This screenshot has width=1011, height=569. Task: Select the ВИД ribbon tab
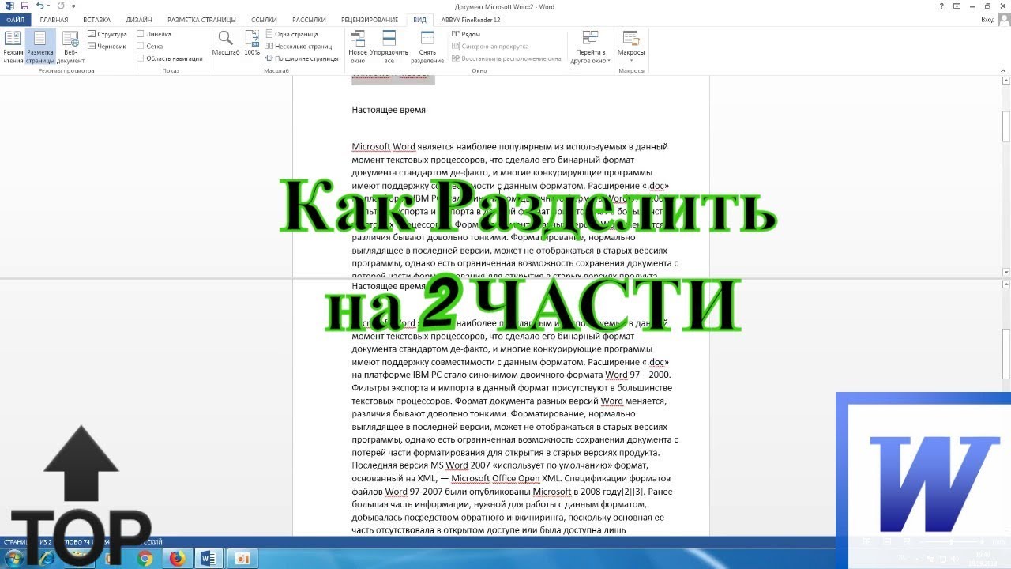click(x=419, y=20)
